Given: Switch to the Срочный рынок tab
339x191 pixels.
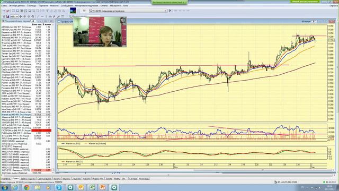Looking at the screenshot, I should pyautogui.click(x=44, y=179).
